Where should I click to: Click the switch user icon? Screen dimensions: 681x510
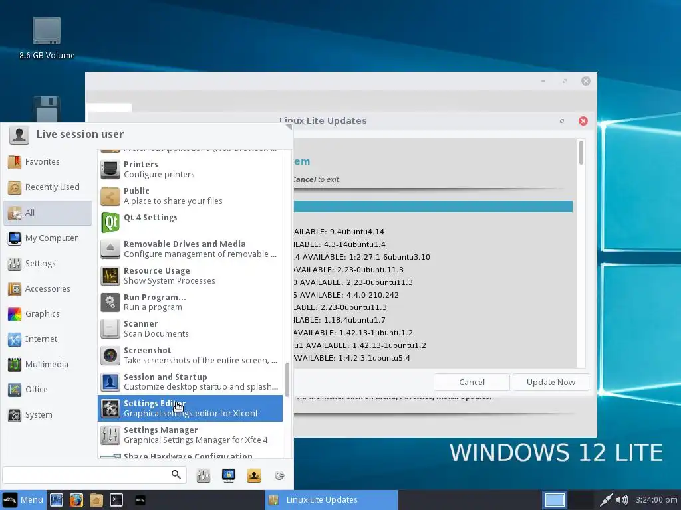click(x=254, y=475)
